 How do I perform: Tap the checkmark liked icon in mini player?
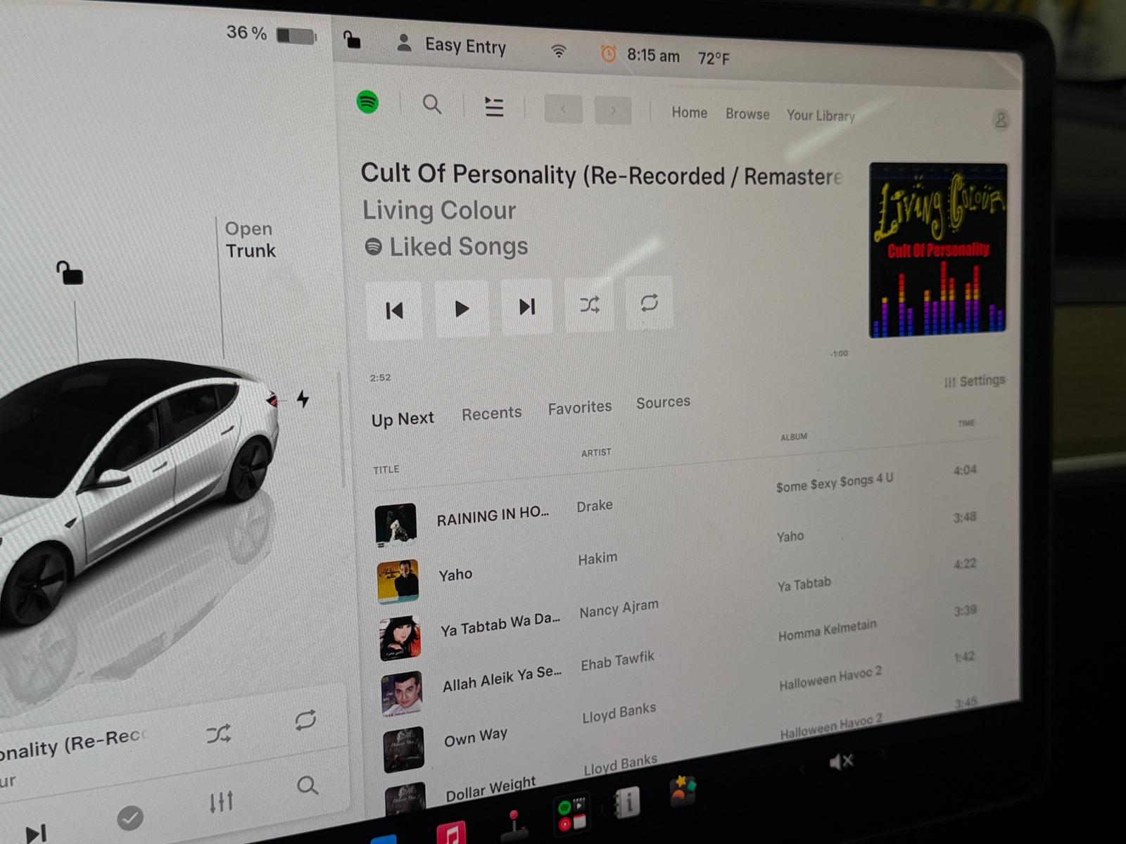129,817
